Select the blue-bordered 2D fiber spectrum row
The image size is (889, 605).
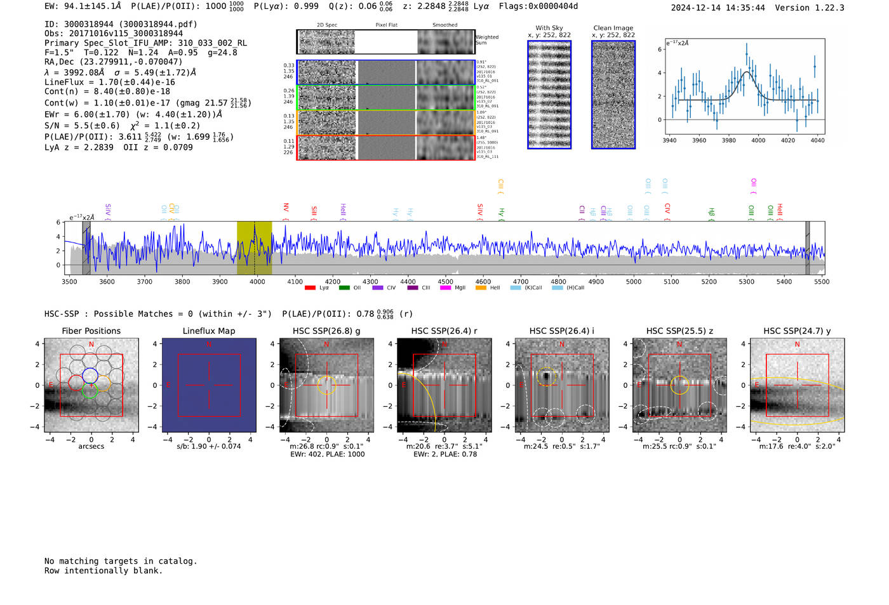(385, 72)
